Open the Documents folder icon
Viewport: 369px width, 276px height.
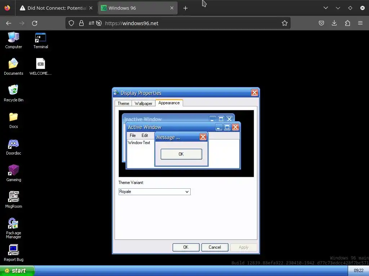click(x=13, y=67)
